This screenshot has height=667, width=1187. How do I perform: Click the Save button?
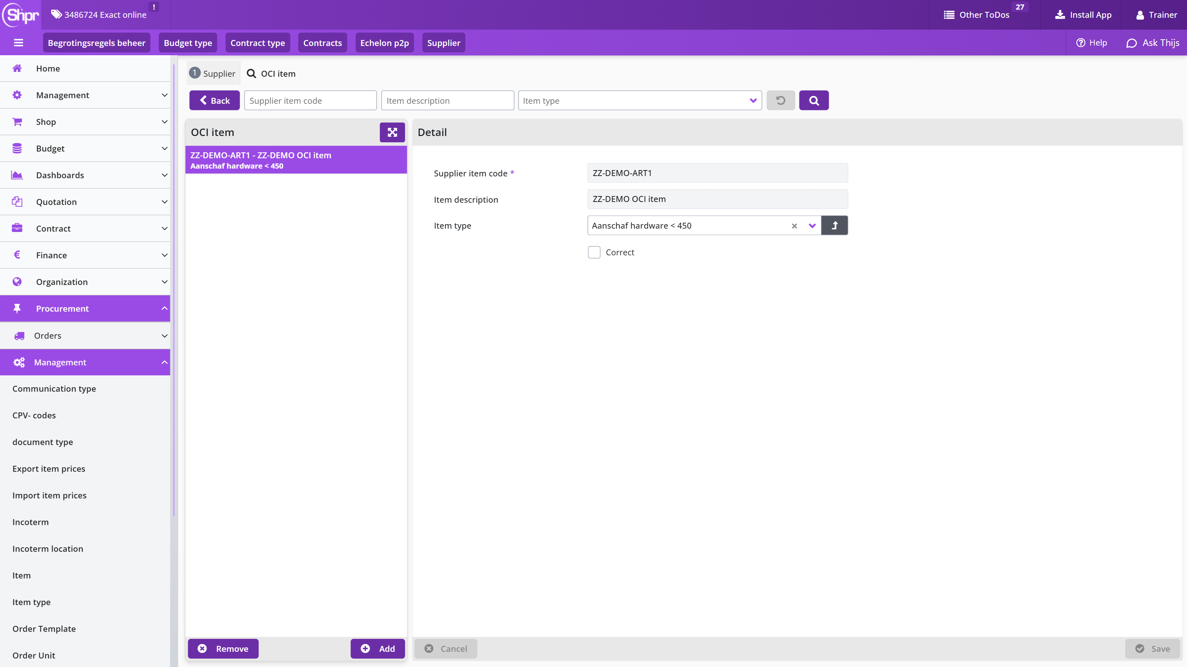point(1153,648)
